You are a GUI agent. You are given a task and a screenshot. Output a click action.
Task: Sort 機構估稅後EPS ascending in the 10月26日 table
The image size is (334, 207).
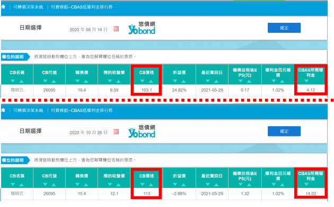pos(249,184)
